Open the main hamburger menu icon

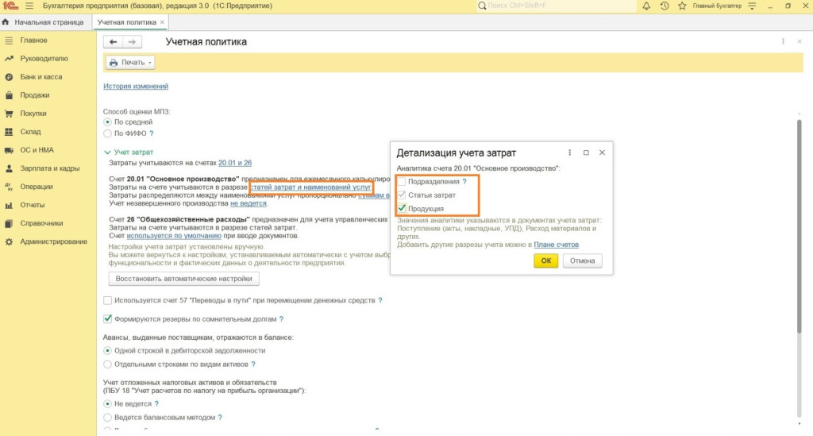pos(29,6)
